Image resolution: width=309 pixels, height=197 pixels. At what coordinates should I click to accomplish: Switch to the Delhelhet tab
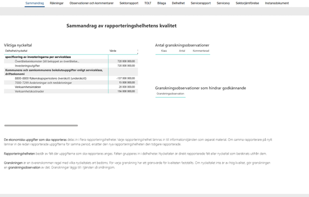pos(178,3)
